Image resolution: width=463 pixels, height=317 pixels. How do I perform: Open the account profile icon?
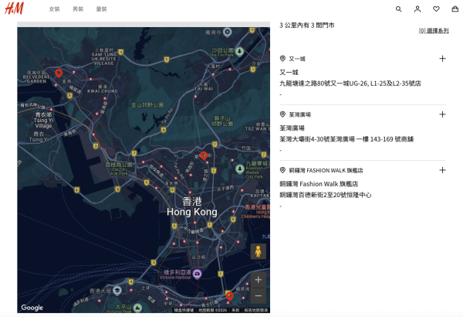(417, 9)
